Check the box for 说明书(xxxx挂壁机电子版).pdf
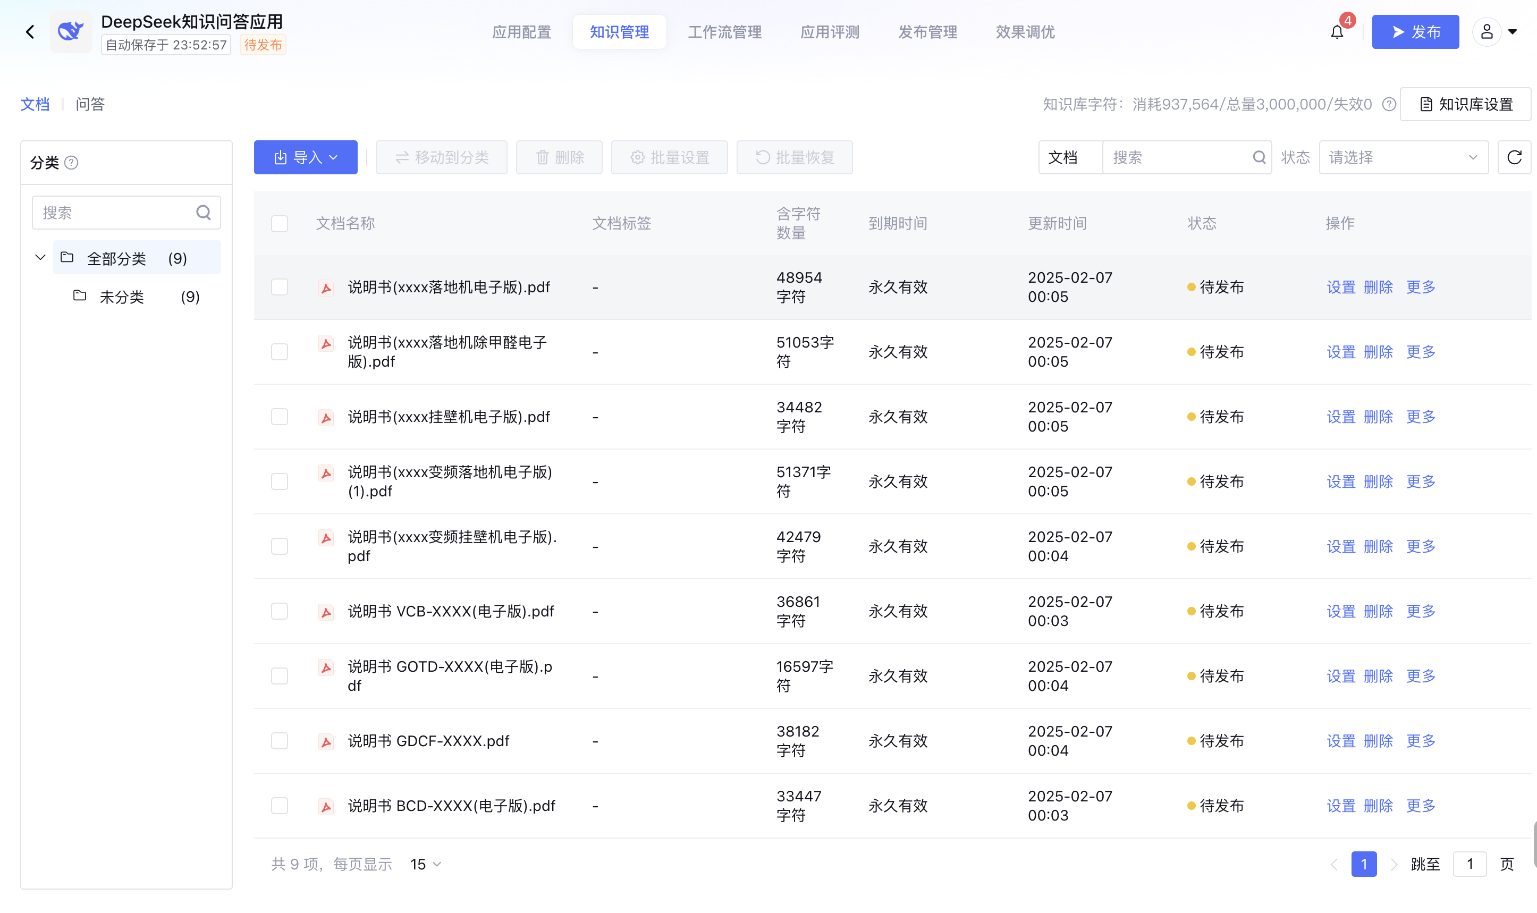This screenshot has width=1537, height=913. pyautogui.click(x=280, y=417)
